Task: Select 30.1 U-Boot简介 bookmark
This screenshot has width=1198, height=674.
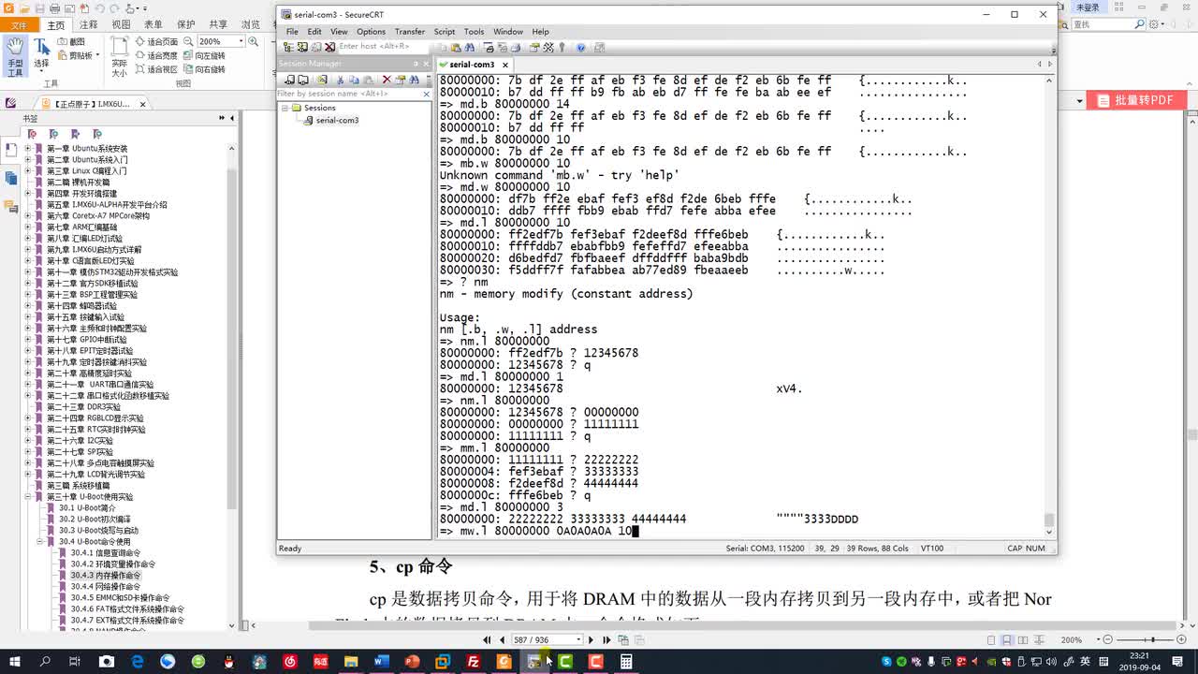Action: pos(87,508)
